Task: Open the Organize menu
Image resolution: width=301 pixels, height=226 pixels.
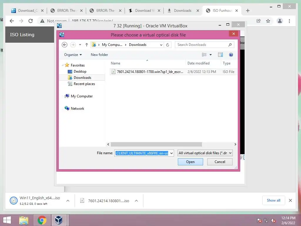Action: tap(73, 55)
